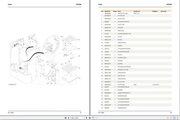
Task: Select the FLACHKOPFSCHRAUBE part name
Action: click(124, 49)
